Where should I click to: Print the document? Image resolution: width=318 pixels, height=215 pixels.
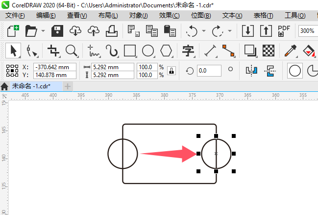point(112,31)
